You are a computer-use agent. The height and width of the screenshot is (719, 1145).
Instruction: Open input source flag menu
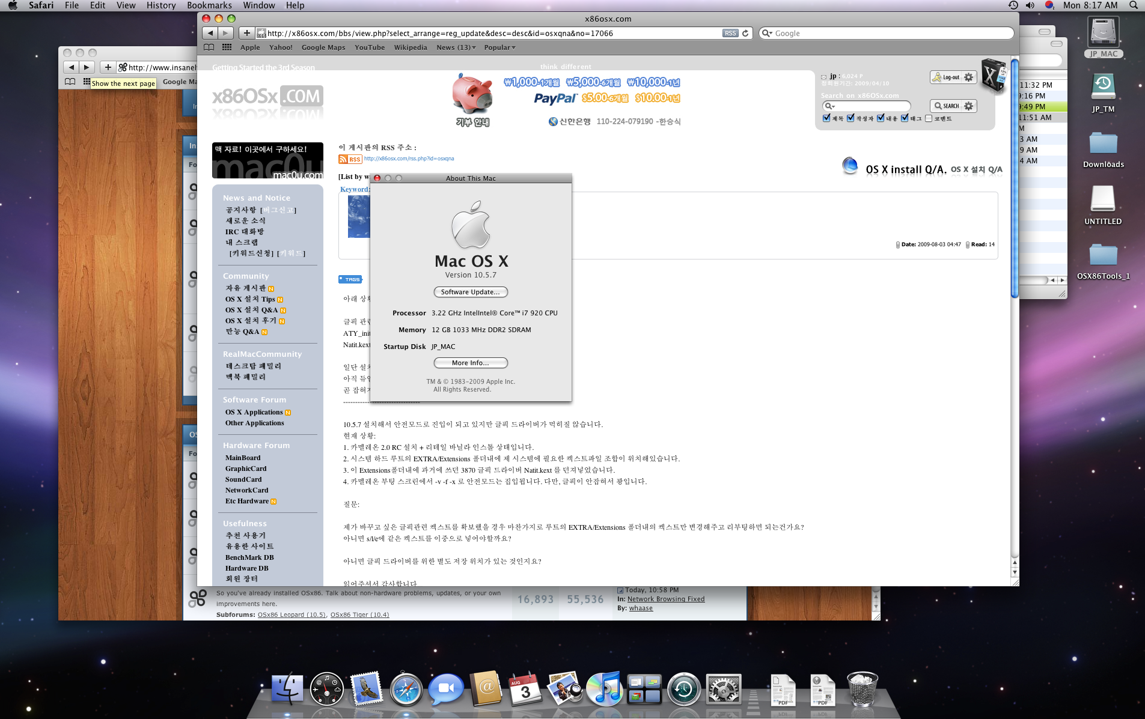1049,5
